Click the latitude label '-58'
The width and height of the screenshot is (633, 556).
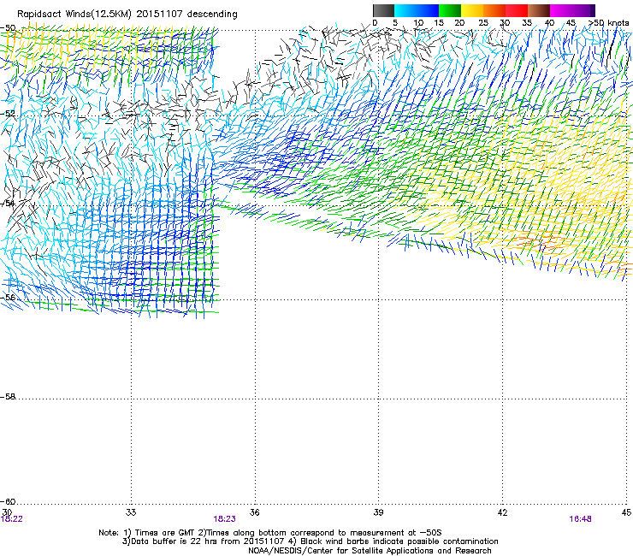tap(8, 397)
